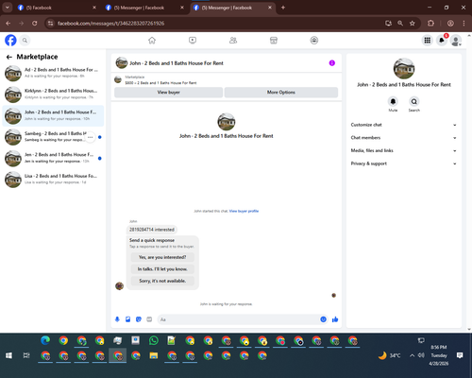
Task: Open Windows Task View
Action: click(x=26, y=355)
